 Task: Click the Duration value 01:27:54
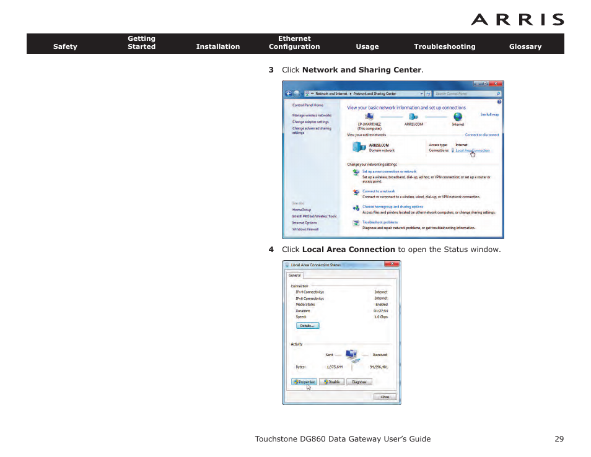point(381,311)
